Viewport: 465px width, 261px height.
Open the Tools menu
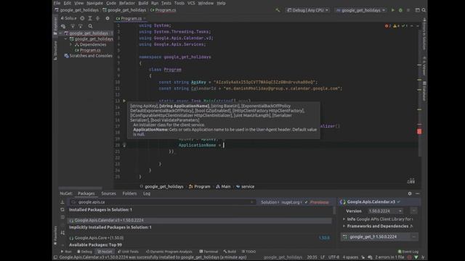179,3
